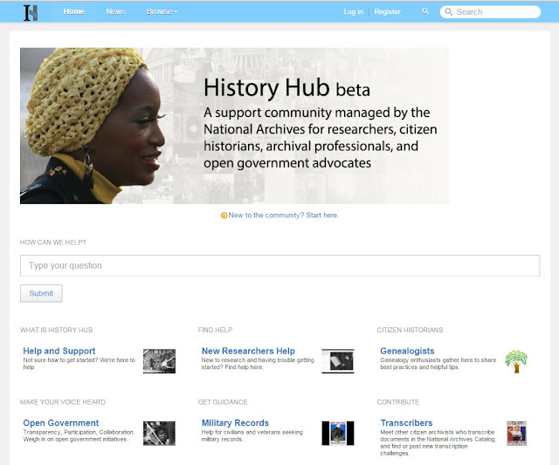Open the Military Records link
Image resolution: width=559 pixels, height=465 pixels.
coord(235,423)
